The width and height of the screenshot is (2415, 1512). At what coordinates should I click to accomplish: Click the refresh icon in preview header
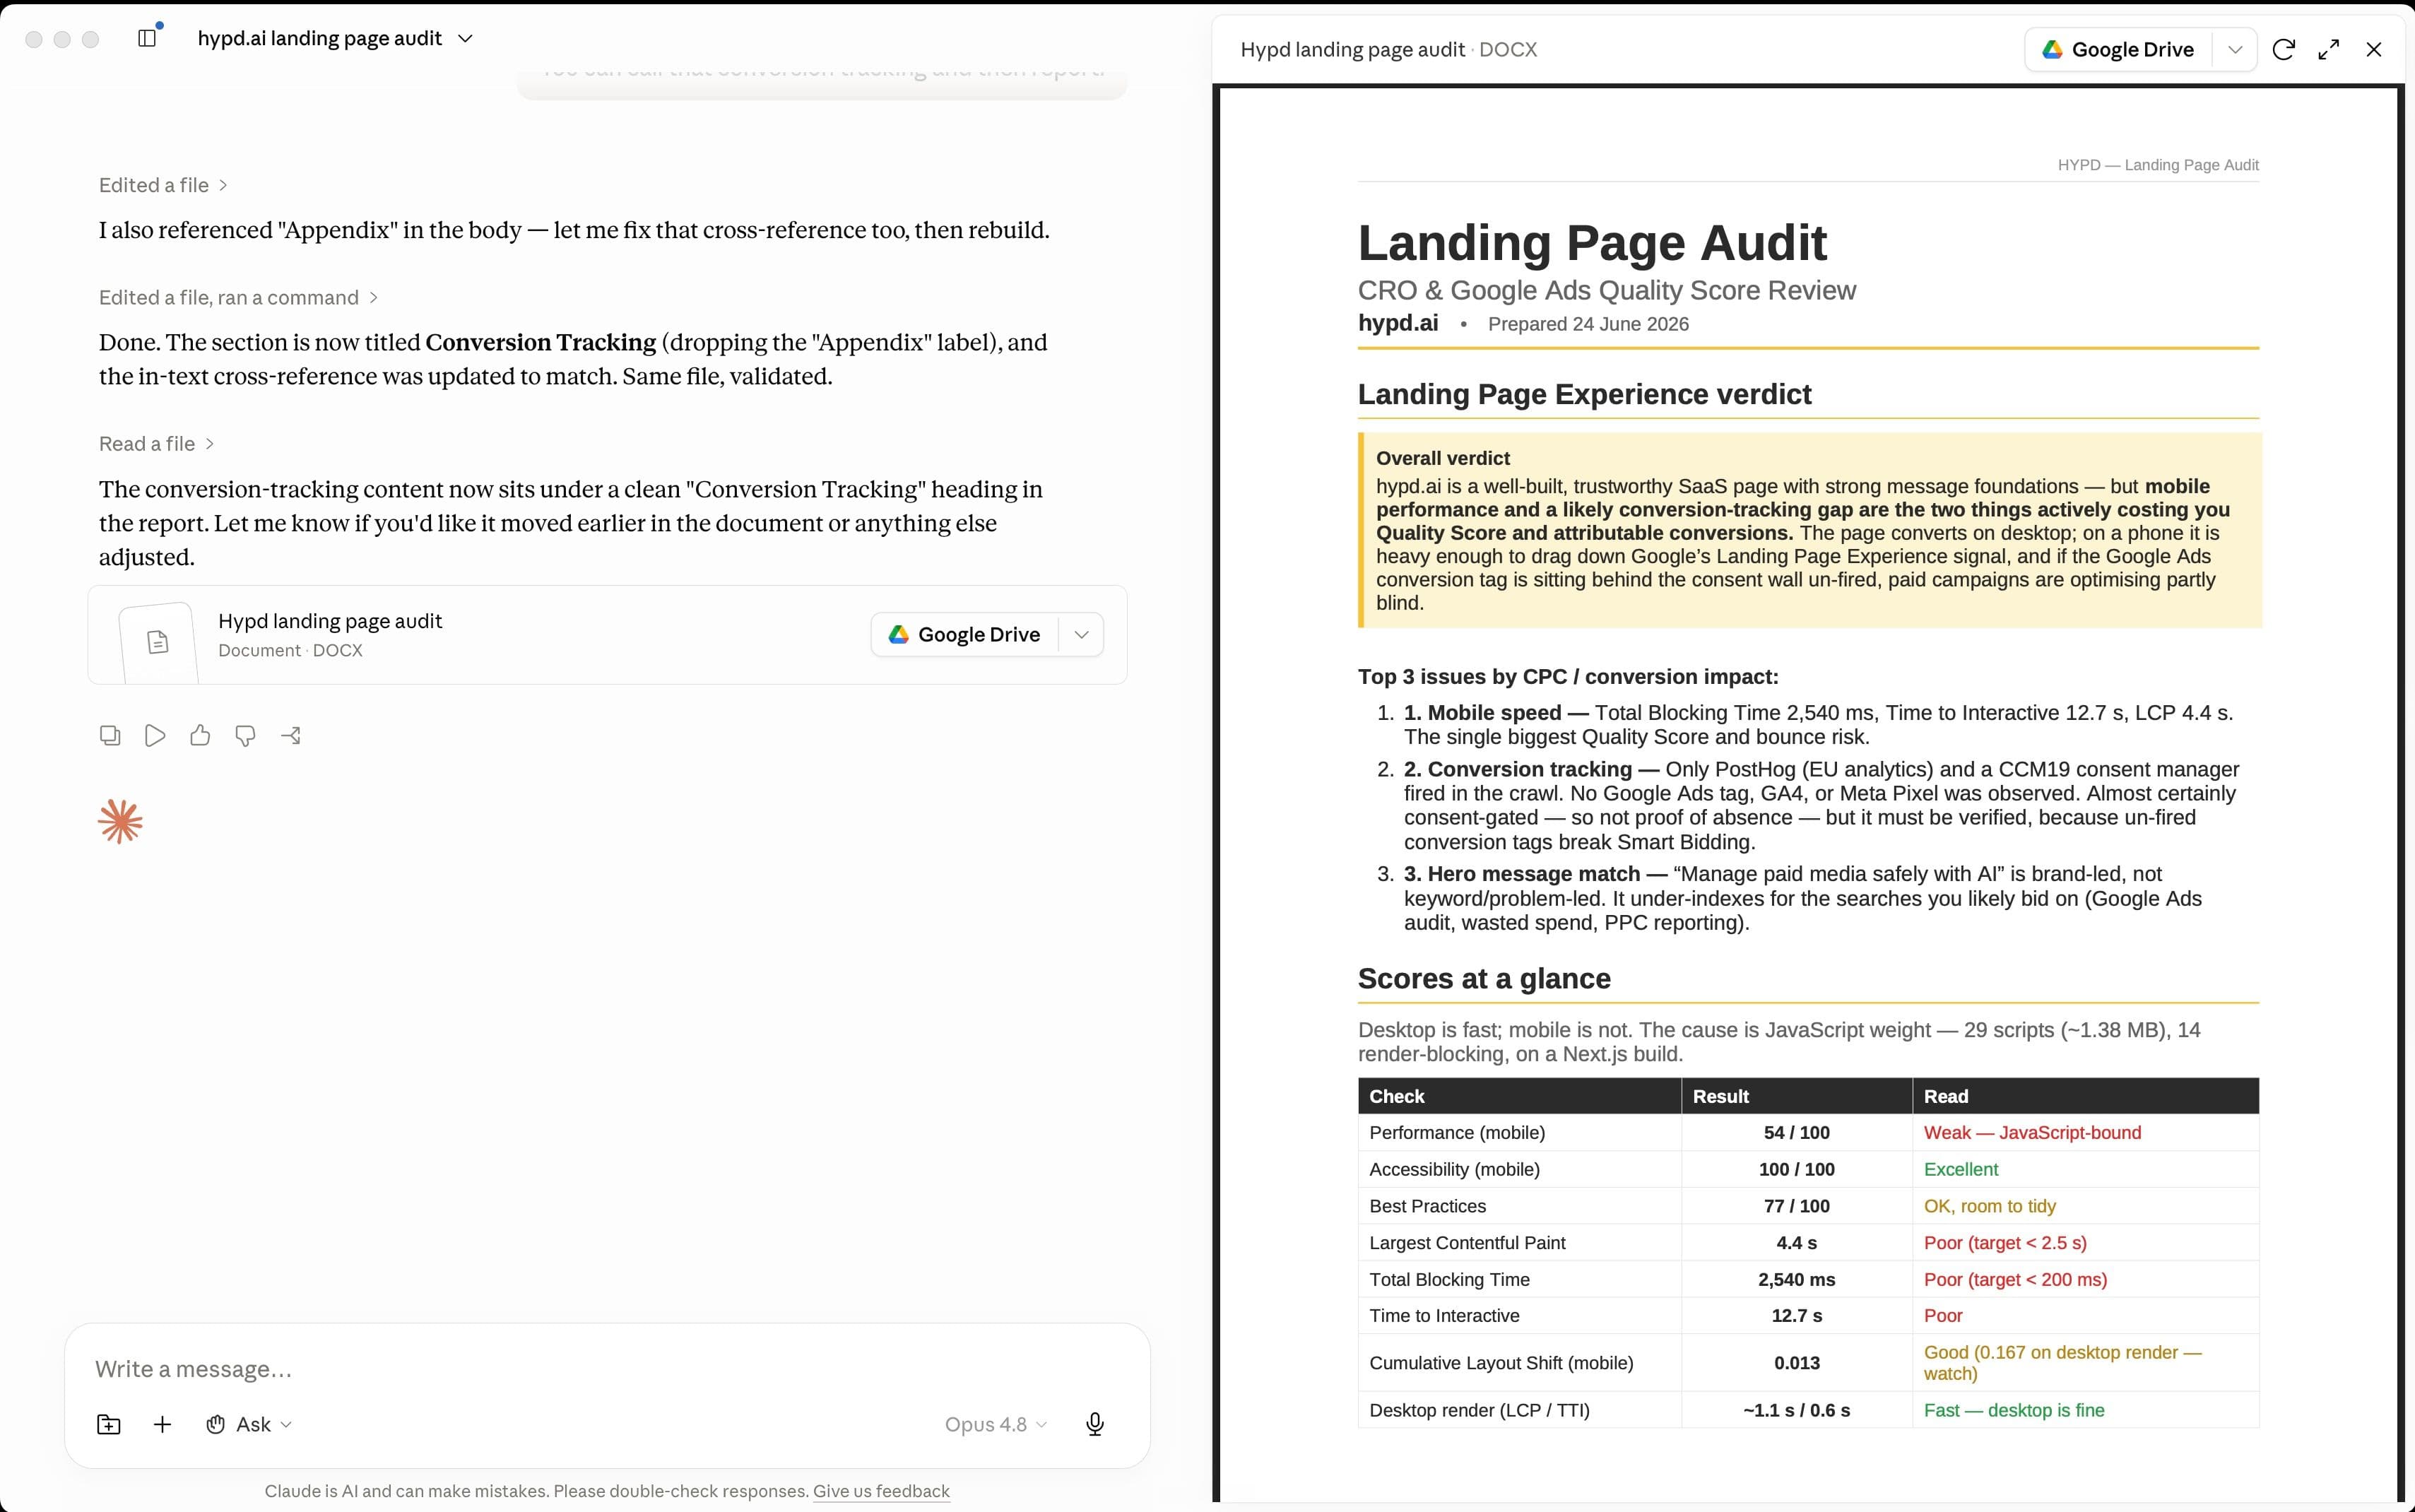click(2283, 49)
